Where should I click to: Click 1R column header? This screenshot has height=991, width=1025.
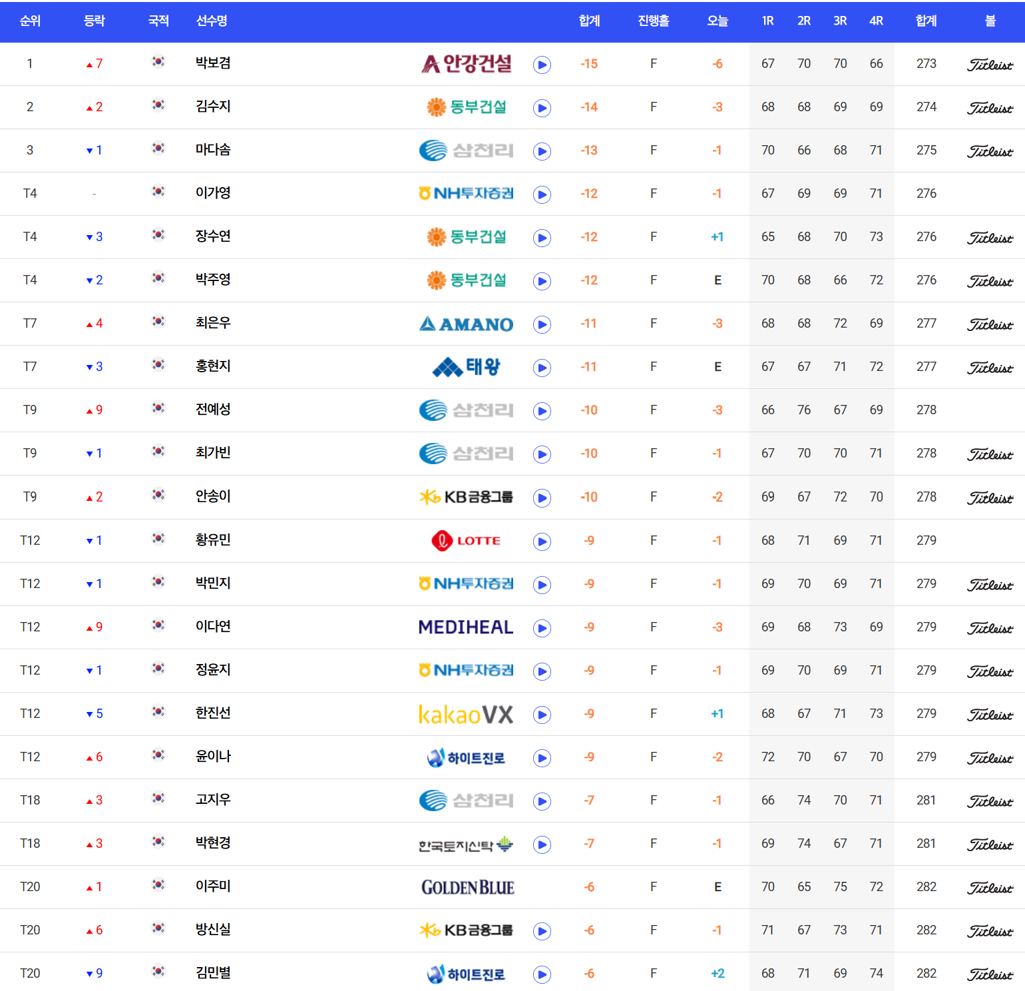[768, 21]
